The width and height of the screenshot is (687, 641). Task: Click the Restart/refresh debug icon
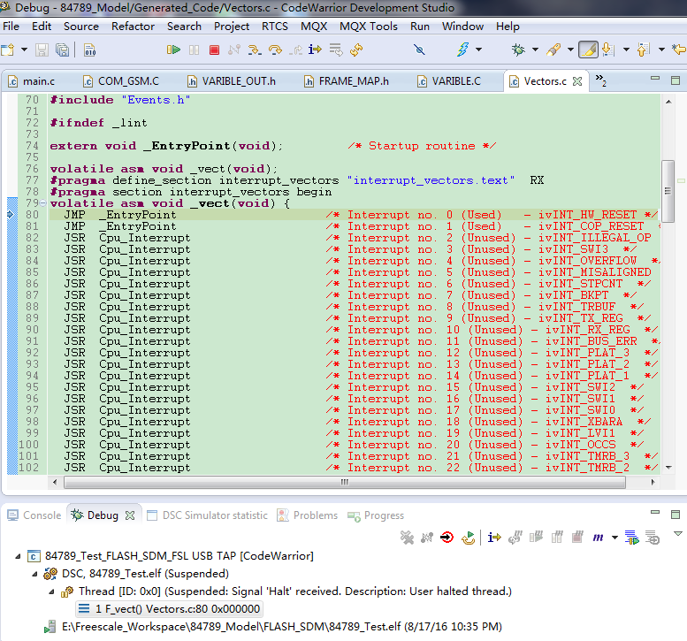356,50
